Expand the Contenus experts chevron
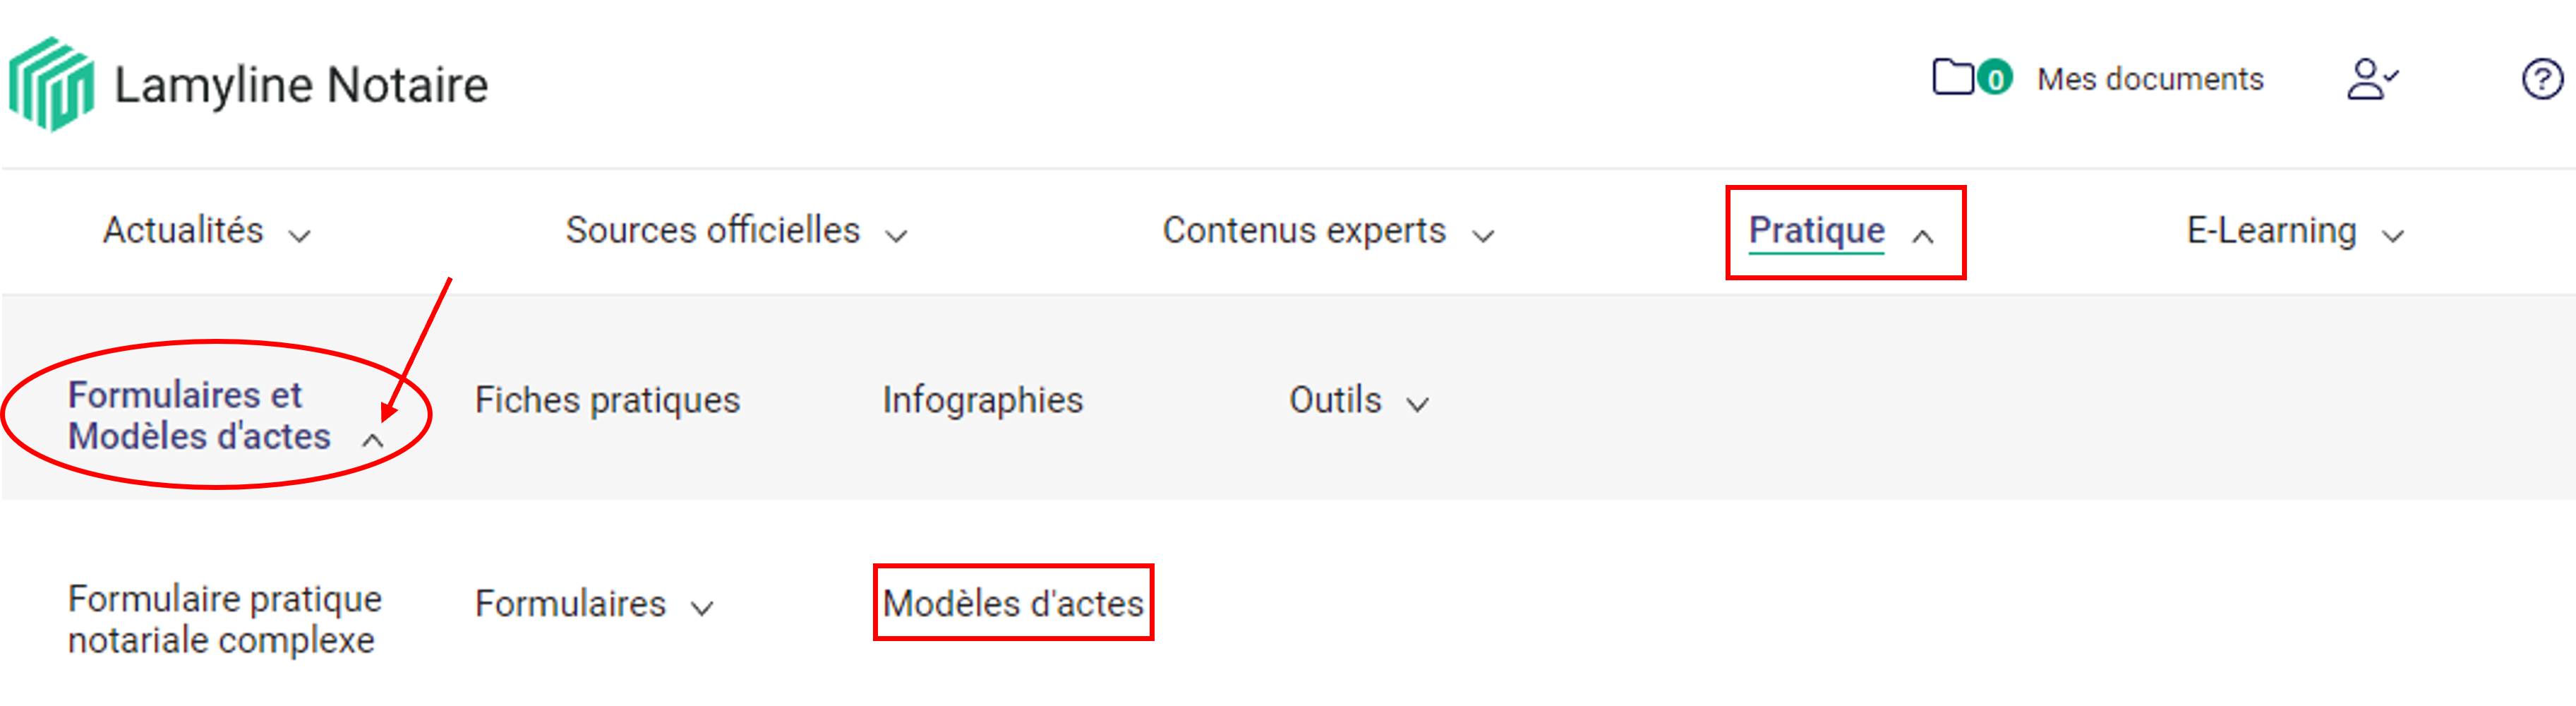 1483,236
